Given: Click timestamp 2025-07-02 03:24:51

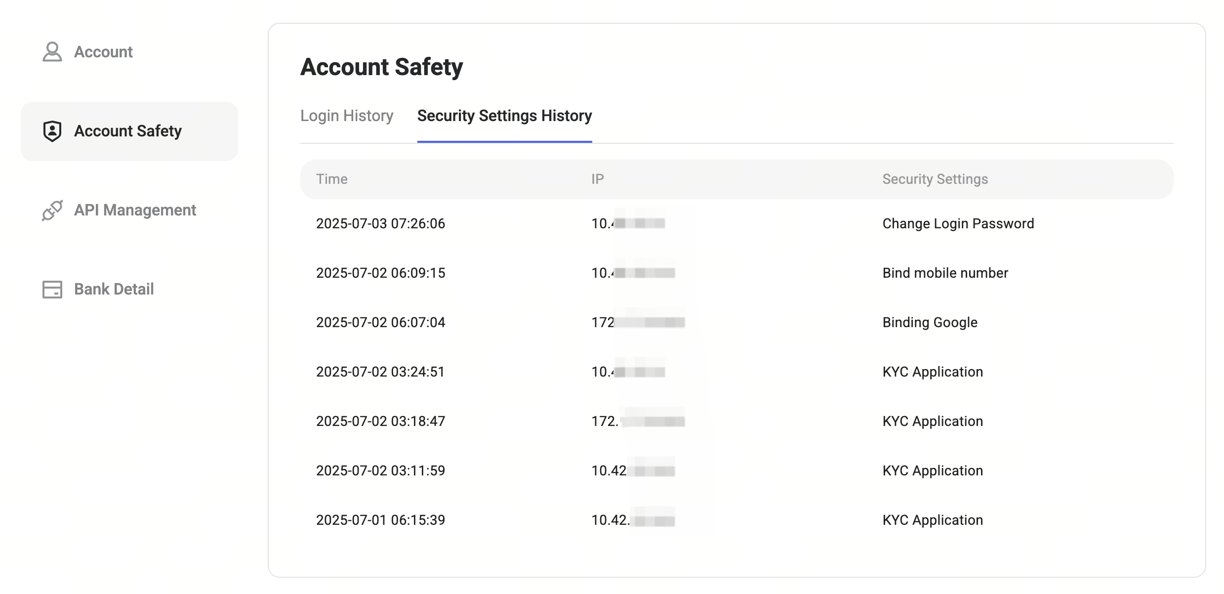Looking at the screenshot, I should point(380,372).
